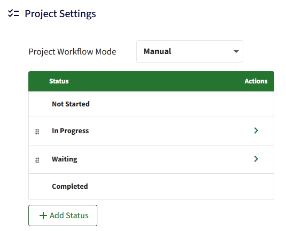The width and height of the screenshot is (286, 231).
Task: Select the Waiting status label
Action: [x=65, y=159]
